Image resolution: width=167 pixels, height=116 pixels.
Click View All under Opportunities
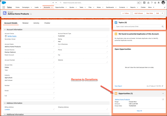click(139, 111)
